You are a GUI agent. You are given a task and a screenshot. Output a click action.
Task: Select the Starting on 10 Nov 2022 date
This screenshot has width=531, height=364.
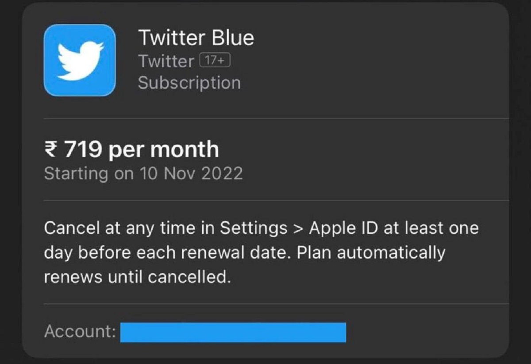[142, 173]
